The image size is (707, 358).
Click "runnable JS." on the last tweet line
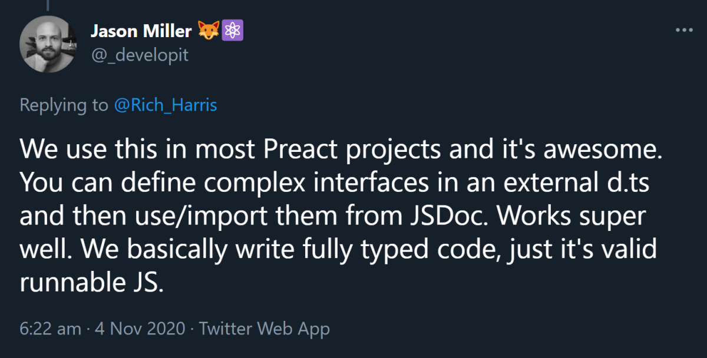90,284
